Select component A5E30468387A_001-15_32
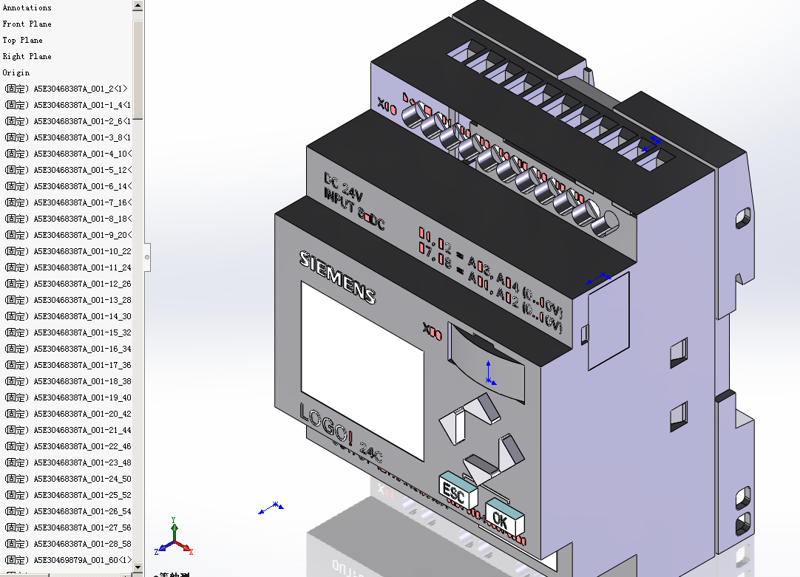 coord(67,333)
